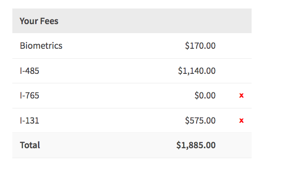The width and height of the screenshot is (282, 179).
Task: Click the $0.00 I-765 amount
Action: (x=205, y=95)
